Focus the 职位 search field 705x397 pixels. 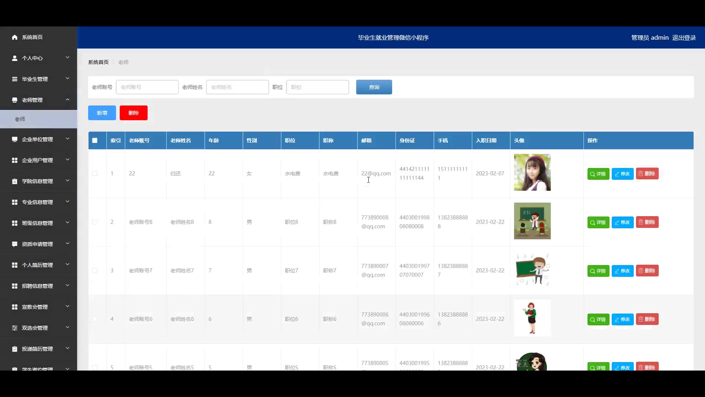pos(318,87)
